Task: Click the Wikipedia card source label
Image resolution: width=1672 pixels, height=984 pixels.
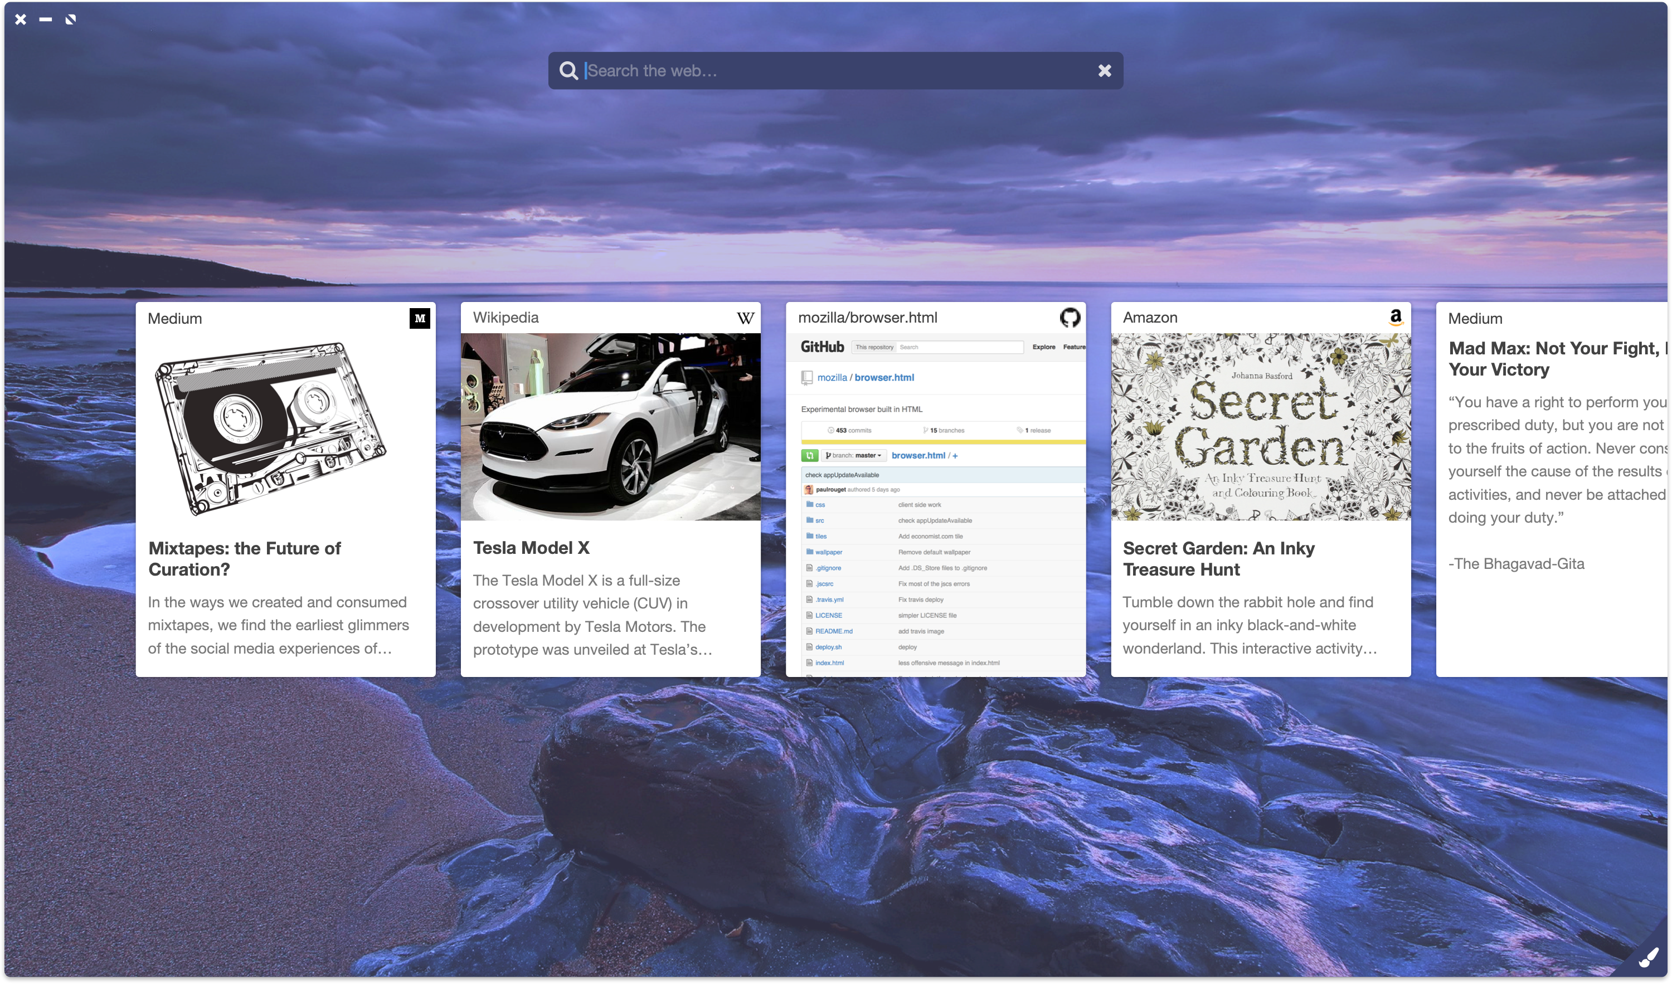Action: [x=506, y=317]
